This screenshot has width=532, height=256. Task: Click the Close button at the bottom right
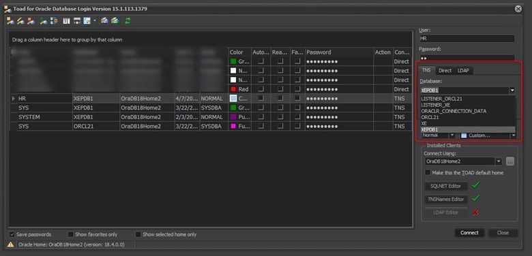coord(503,233)
